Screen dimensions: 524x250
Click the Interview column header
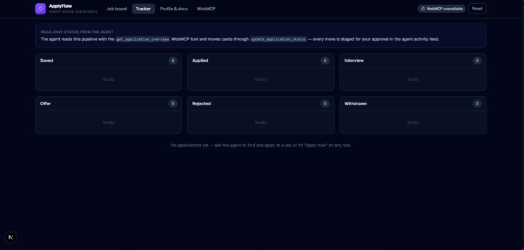[354, 60]
